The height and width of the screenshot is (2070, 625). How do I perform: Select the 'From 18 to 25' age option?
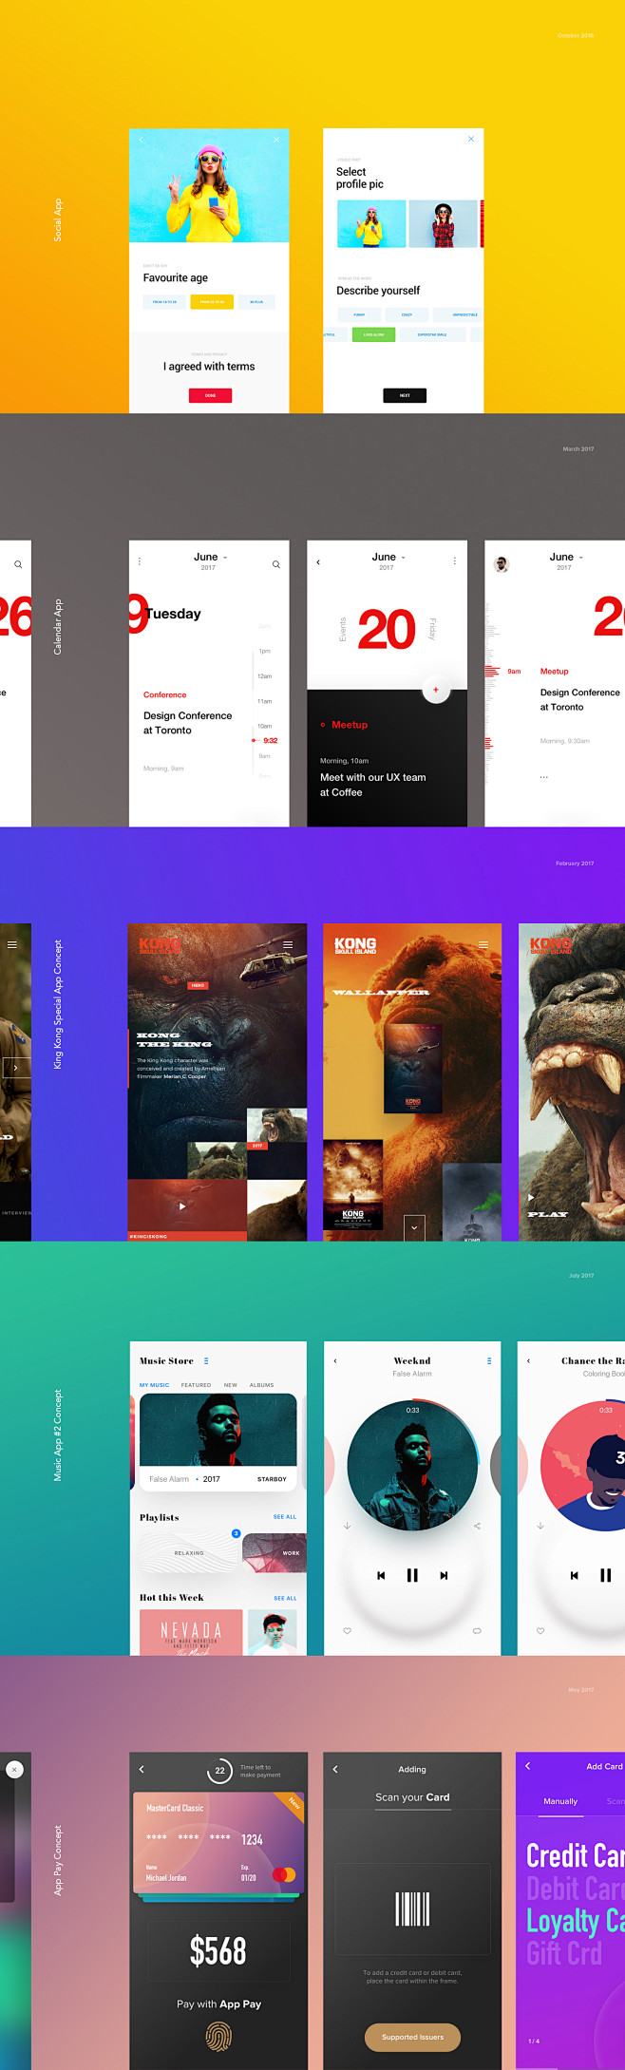click(x=164, y=302)
